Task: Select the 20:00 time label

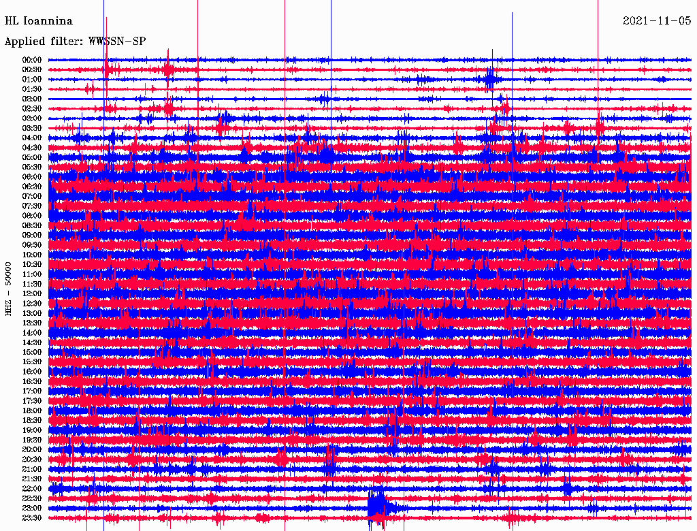Action: [x=32, y=449]
